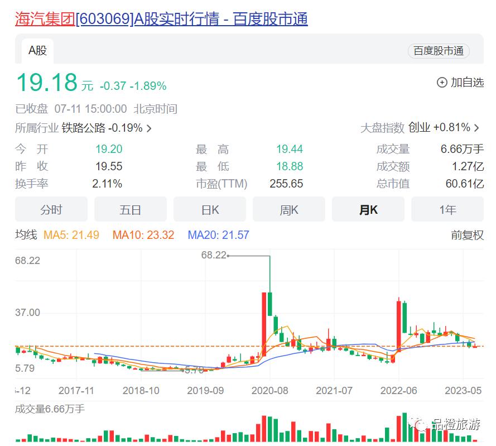Switch to the 五日 chart tab
This screenshot has width=496, height=446.
point(131,209)
